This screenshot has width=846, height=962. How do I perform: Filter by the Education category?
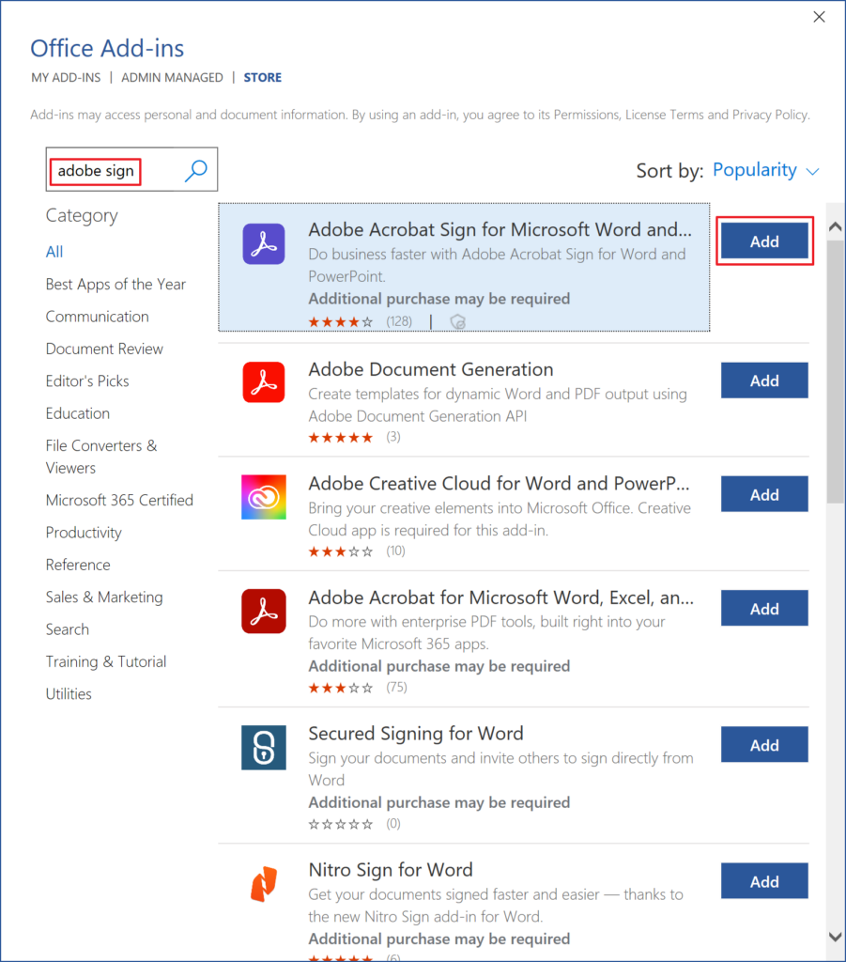coord(78,413)
